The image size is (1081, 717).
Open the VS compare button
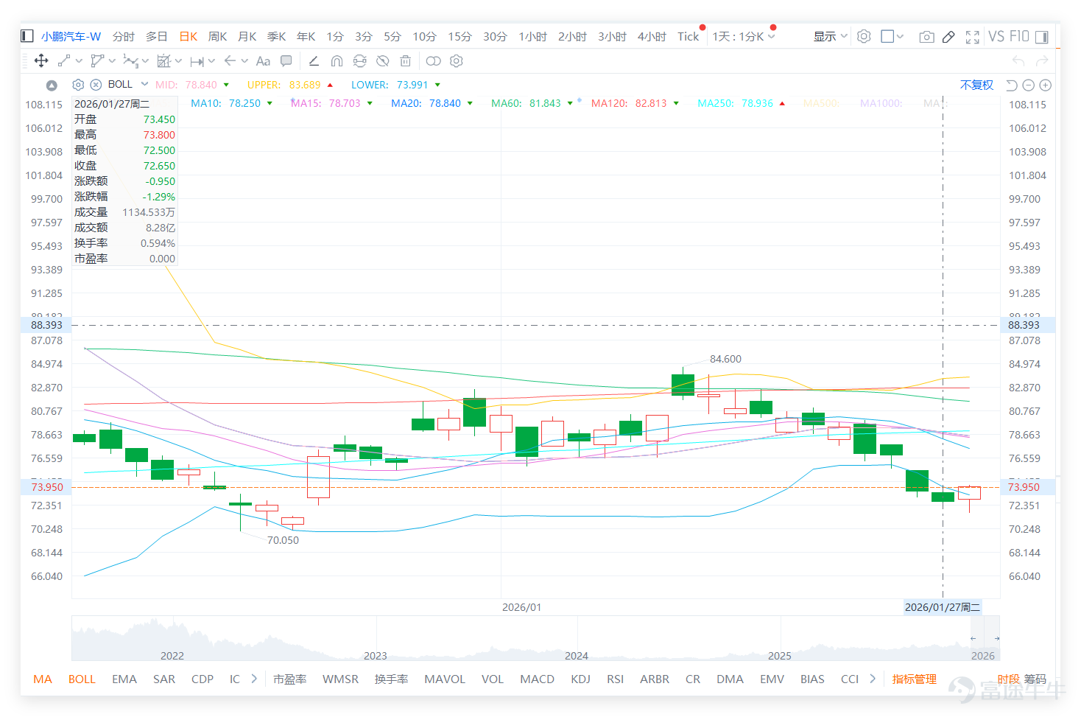click(x=996, y=36)
